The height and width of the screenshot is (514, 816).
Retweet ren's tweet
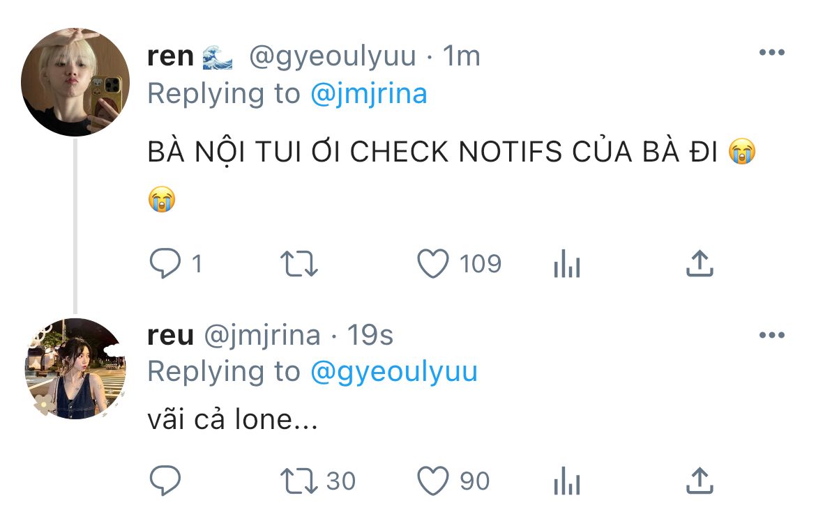299,263
